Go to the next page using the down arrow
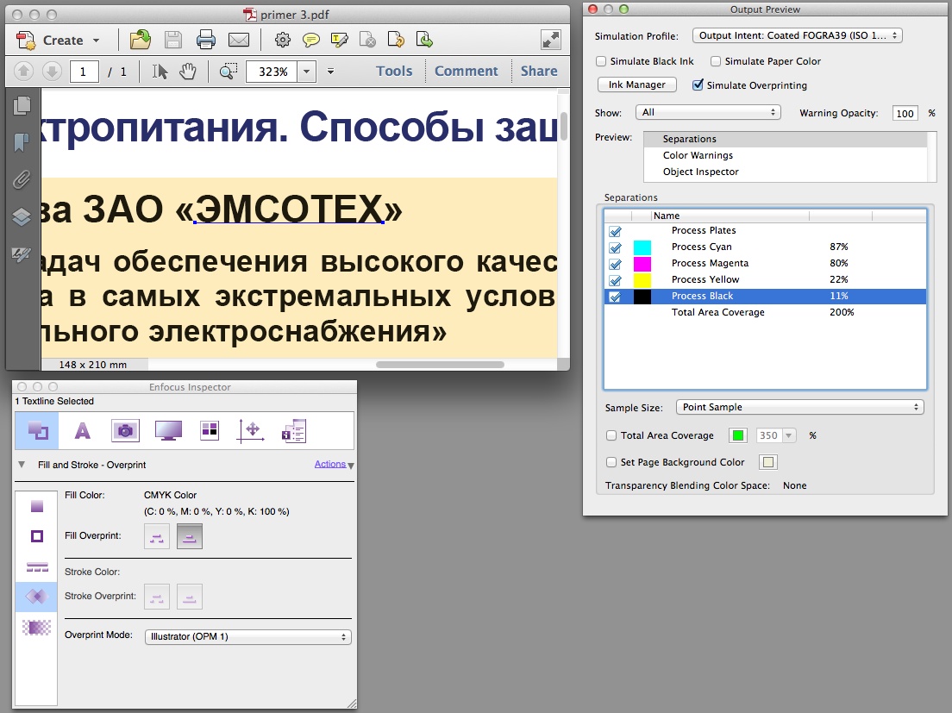Screen dimensions: 952x713 (x=53, y=71)
